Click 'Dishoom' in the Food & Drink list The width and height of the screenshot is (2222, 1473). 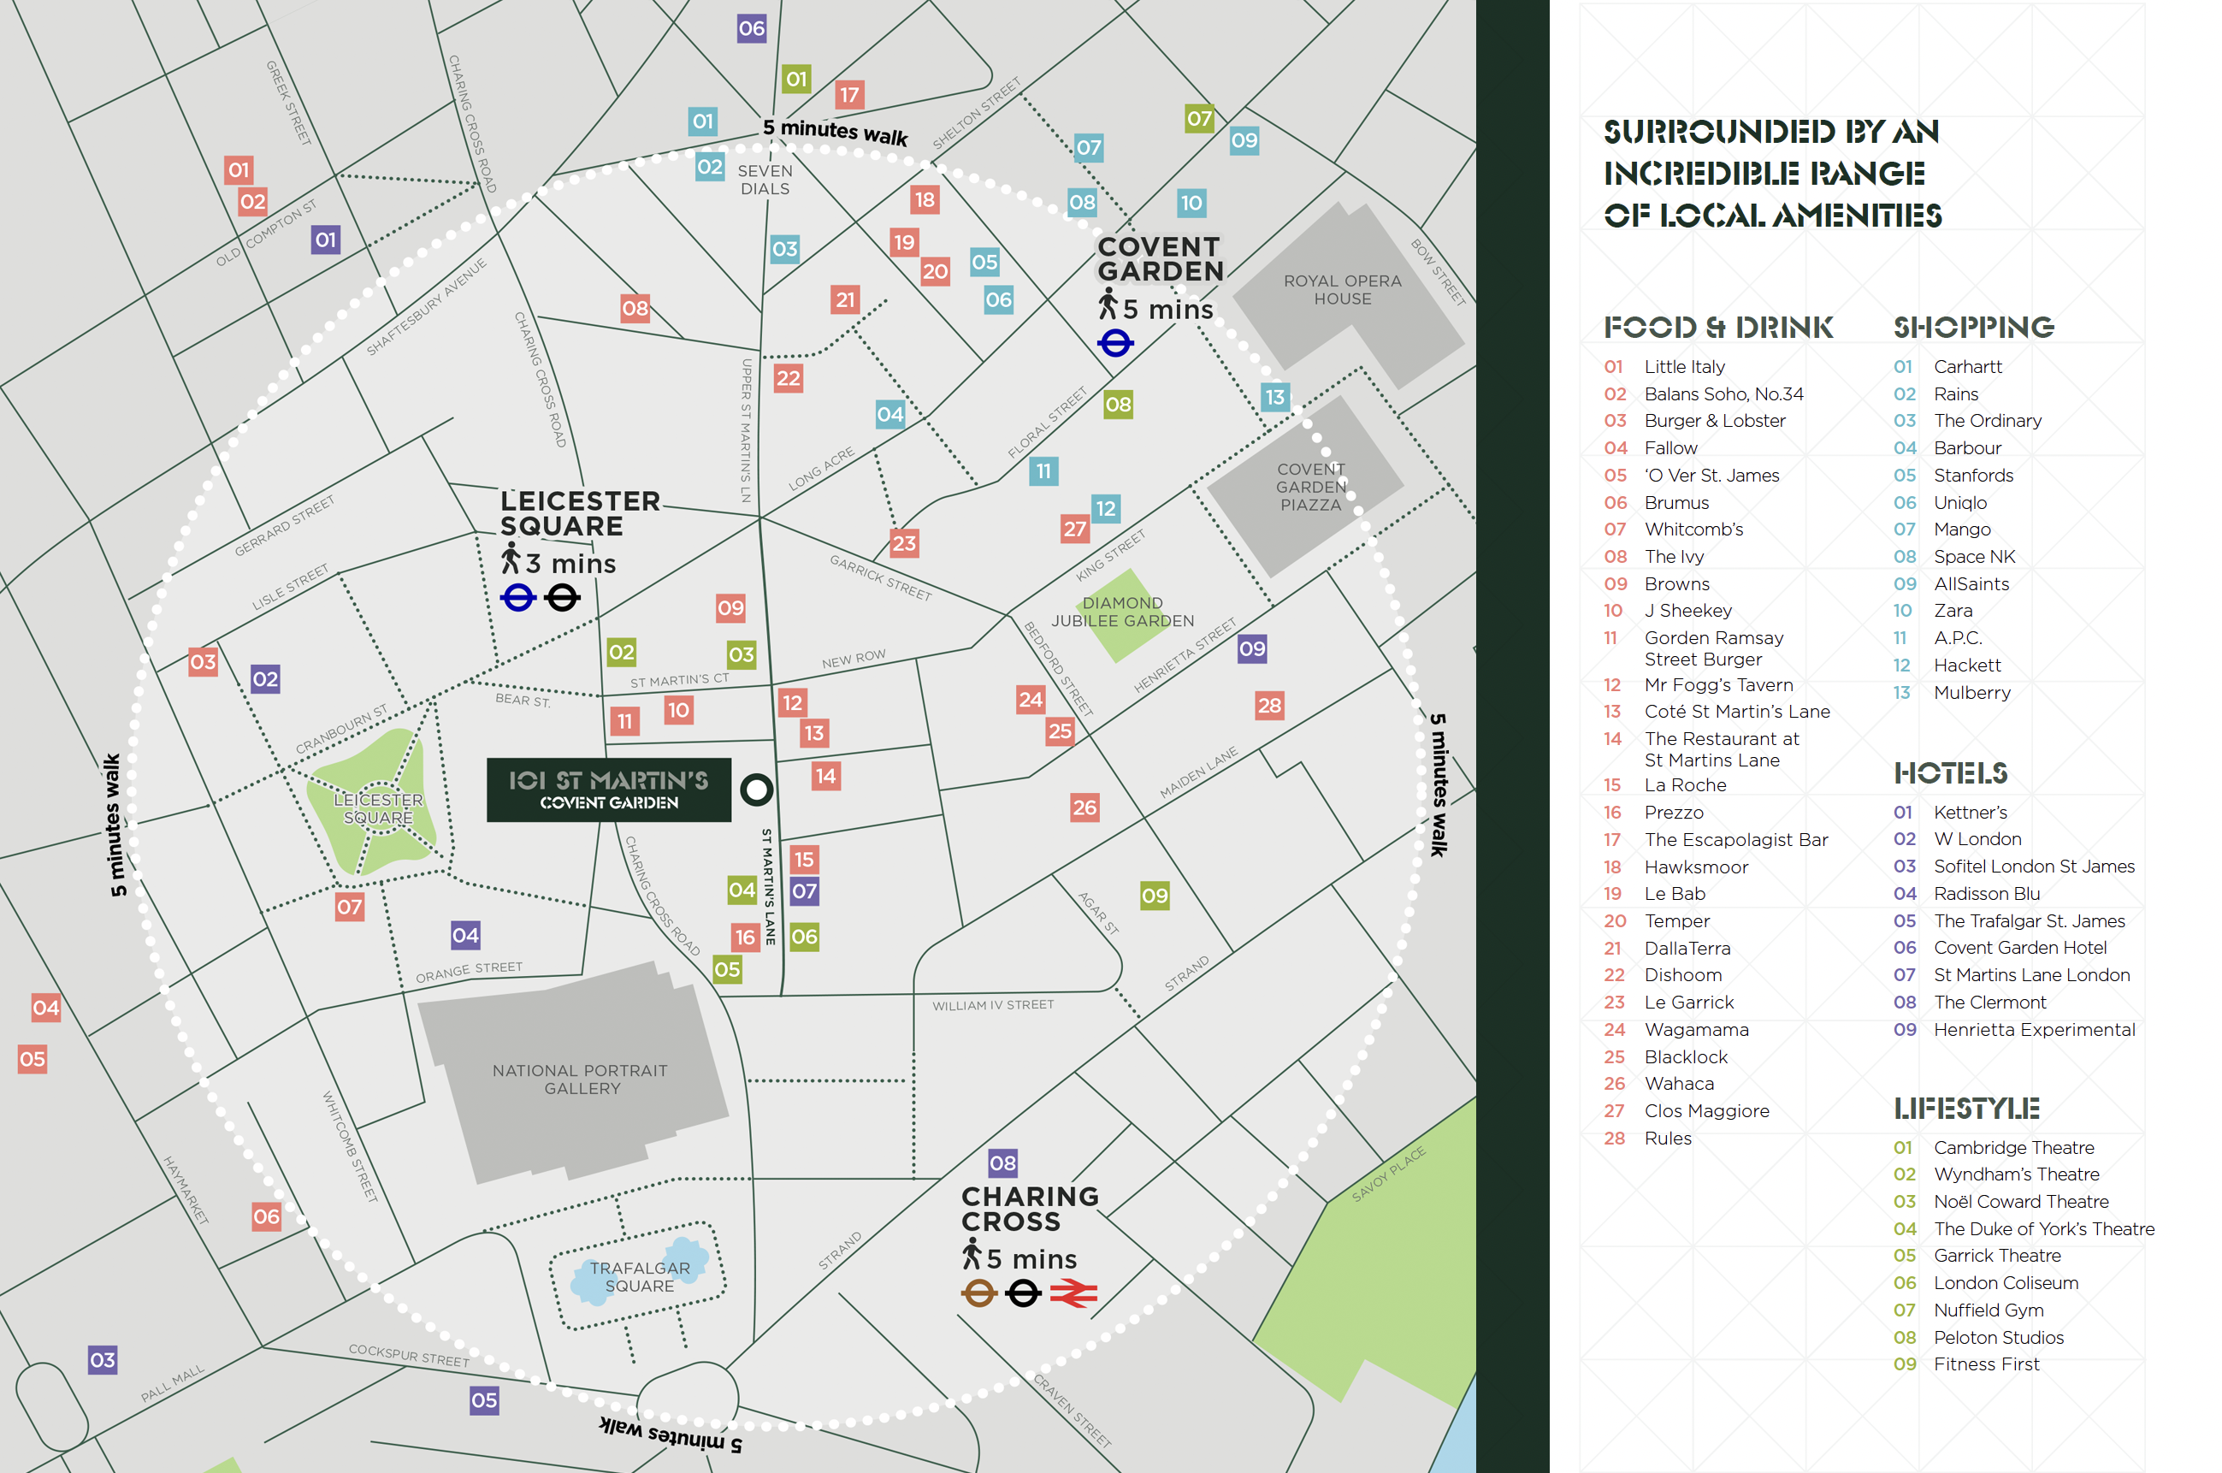click(1682, 975)
